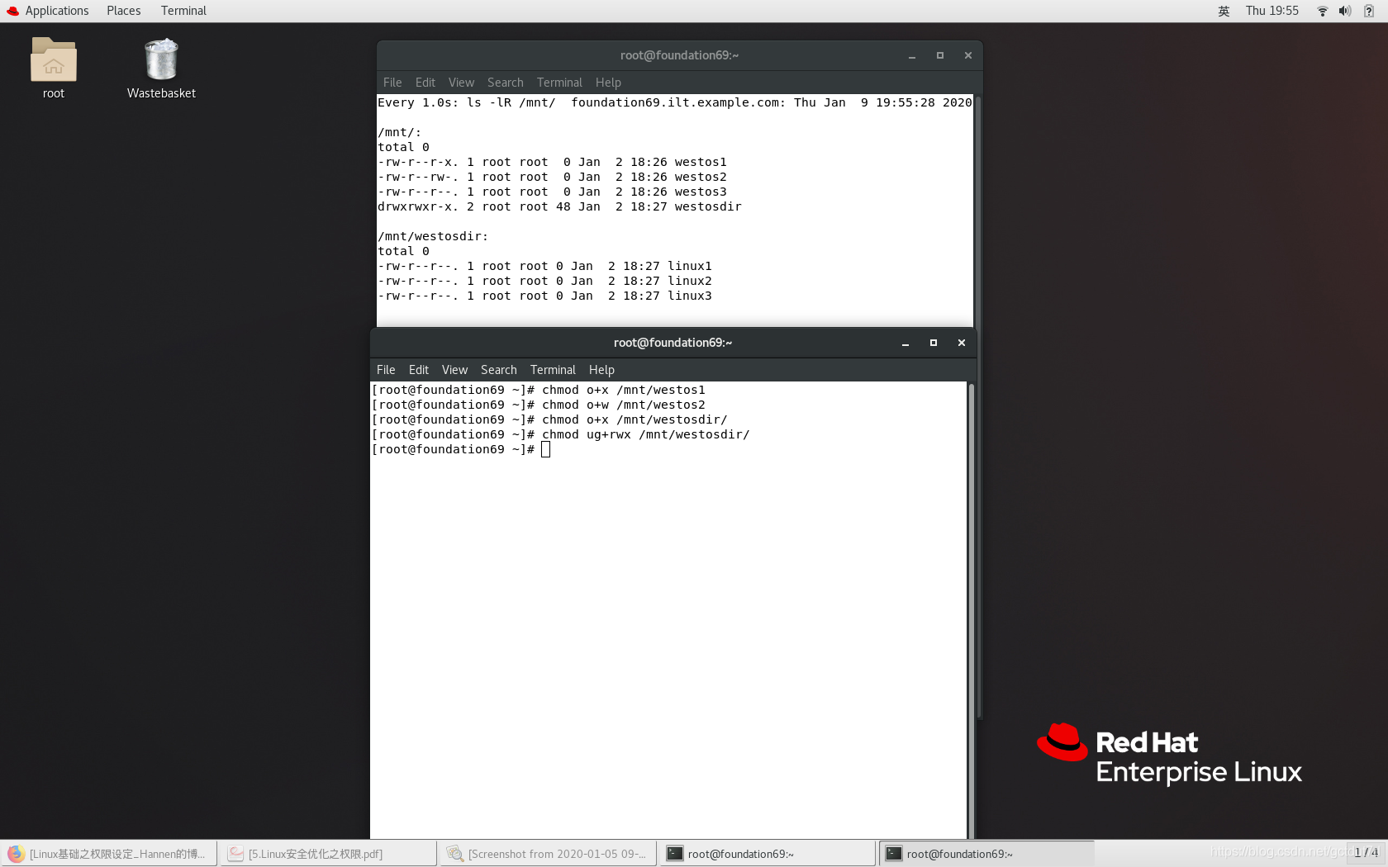Click the workspace switcher 1 / 4
Viewport: 1388px width, 867px height.
click(x=1366, y=853)
